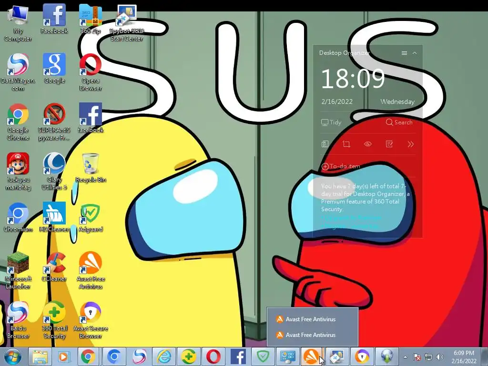Open Internet Explorer from the taskbar

pyautogui.click(x=164, y=356)
